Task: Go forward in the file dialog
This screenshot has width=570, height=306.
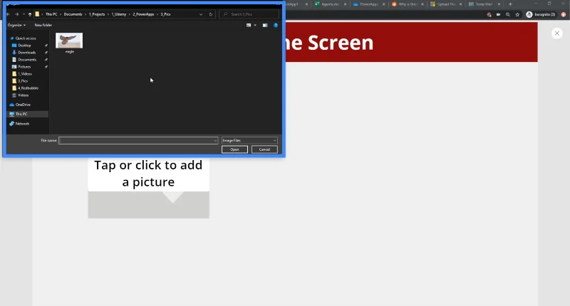Action: 16,14
